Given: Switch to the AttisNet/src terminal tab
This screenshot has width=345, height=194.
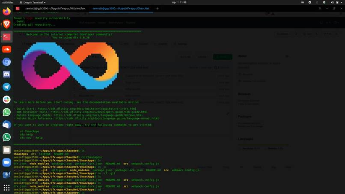Looking at the screenshot, I should [x=55, y=9].
